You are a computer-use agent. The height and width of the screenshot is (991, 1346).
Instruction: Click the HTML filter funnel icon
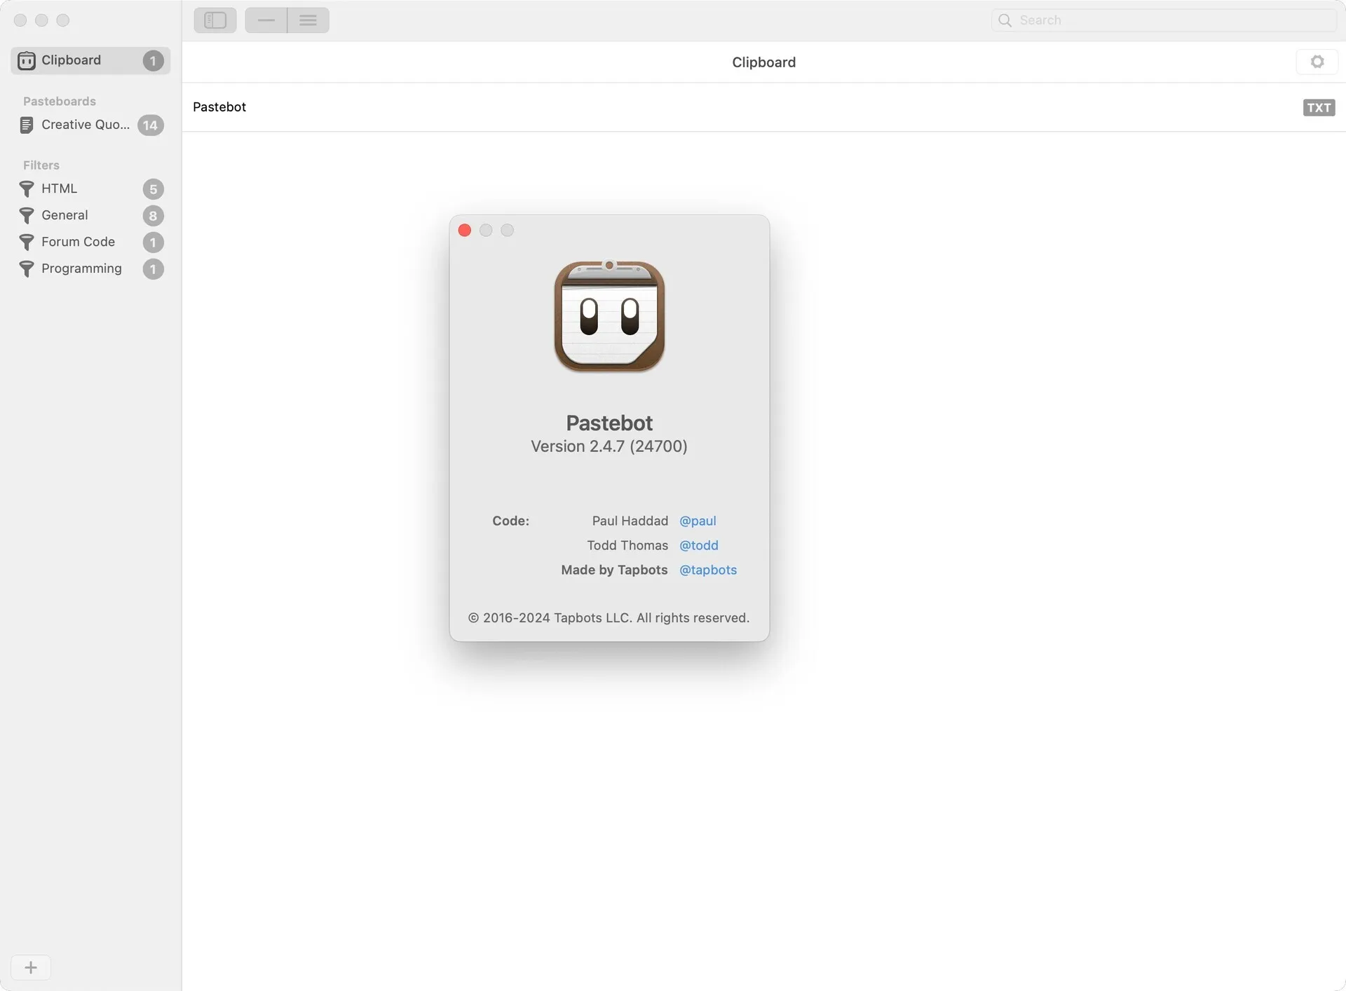coord(27,189)
